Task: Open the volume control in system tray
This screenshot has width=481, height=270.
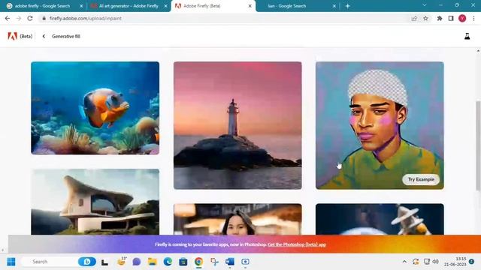Action: (436, 262)
